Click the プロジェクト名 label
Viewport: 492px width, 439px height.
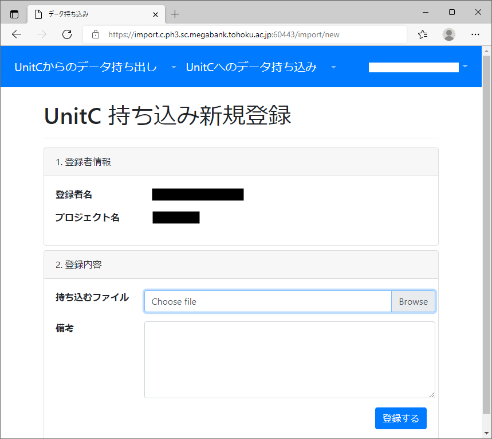(87, 217)
